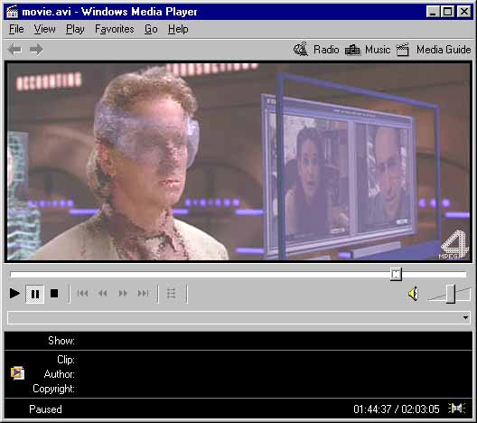This screenshot has width=477, height=423.
Task: Maximize the Media Player window
Action: coord(448,12)
